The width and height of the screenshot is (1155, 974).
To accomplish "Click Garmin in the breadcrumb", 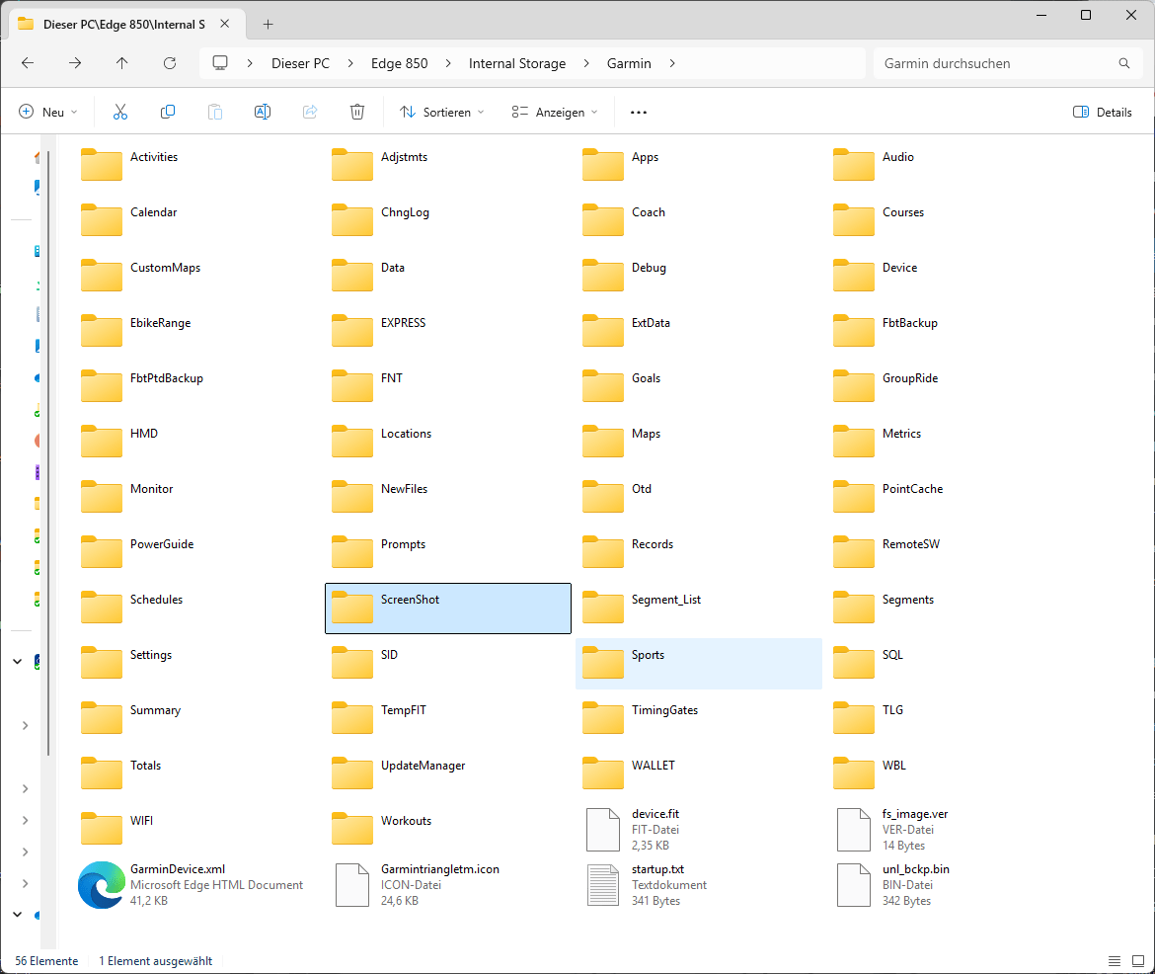I will click(629, 63).
